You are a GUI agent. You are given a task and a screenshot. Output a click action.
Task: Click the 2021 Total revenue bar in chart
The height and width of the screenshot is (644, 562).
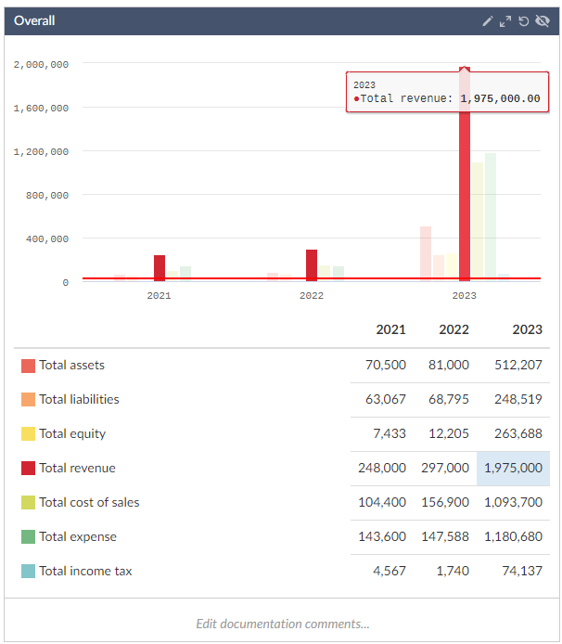(x=160, y=267)
